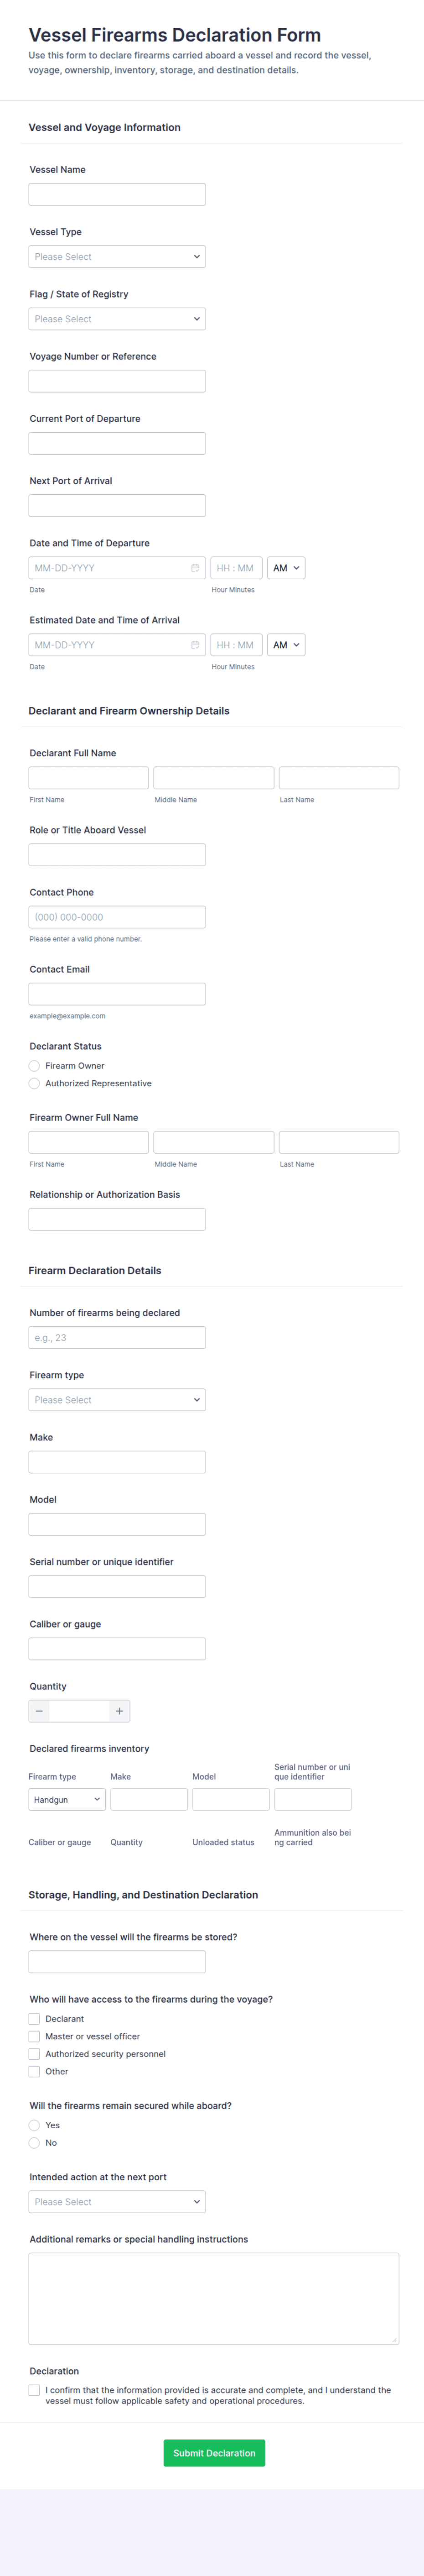The height and width of the screenshot is (2576, 424).
Task: Click the minus button on Quantity stepper
Action: coord(39,1711)
